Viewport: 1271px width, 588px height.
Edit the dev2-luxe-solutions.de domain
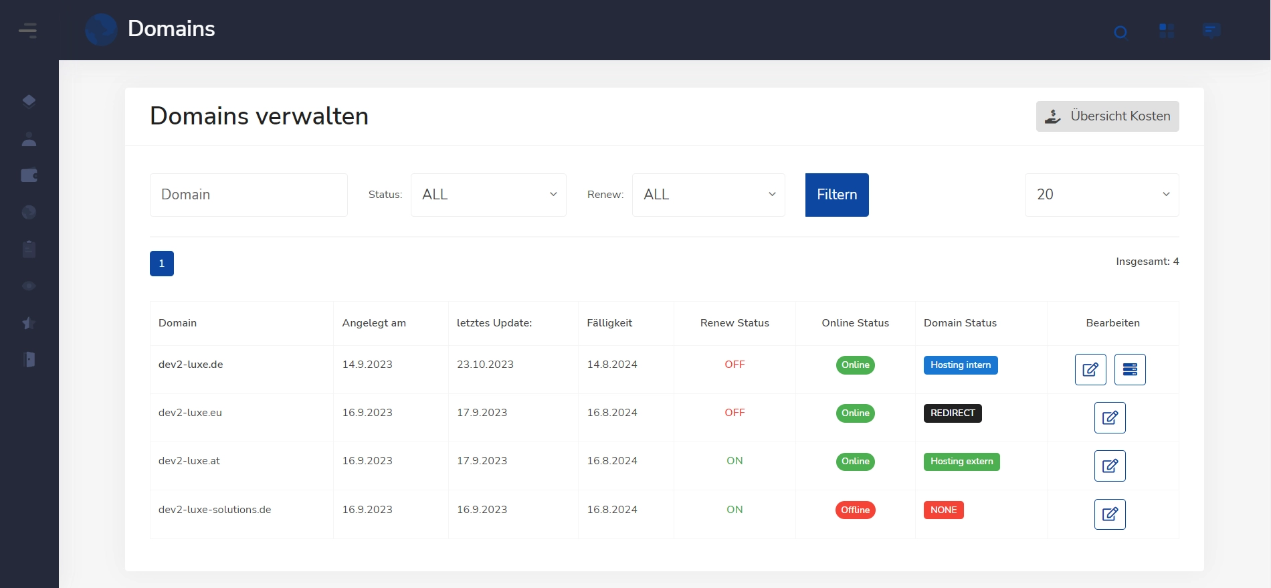(1110, 514)
